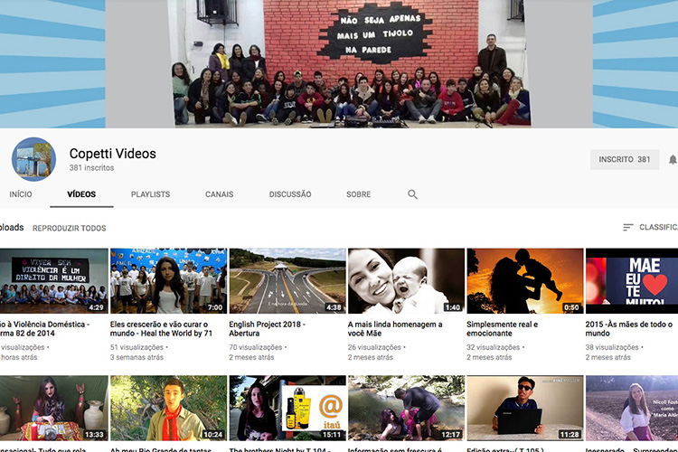Screen dimensions: 678x452
Task: Switch to the INÍCIO tab
Action: [20, 194]
